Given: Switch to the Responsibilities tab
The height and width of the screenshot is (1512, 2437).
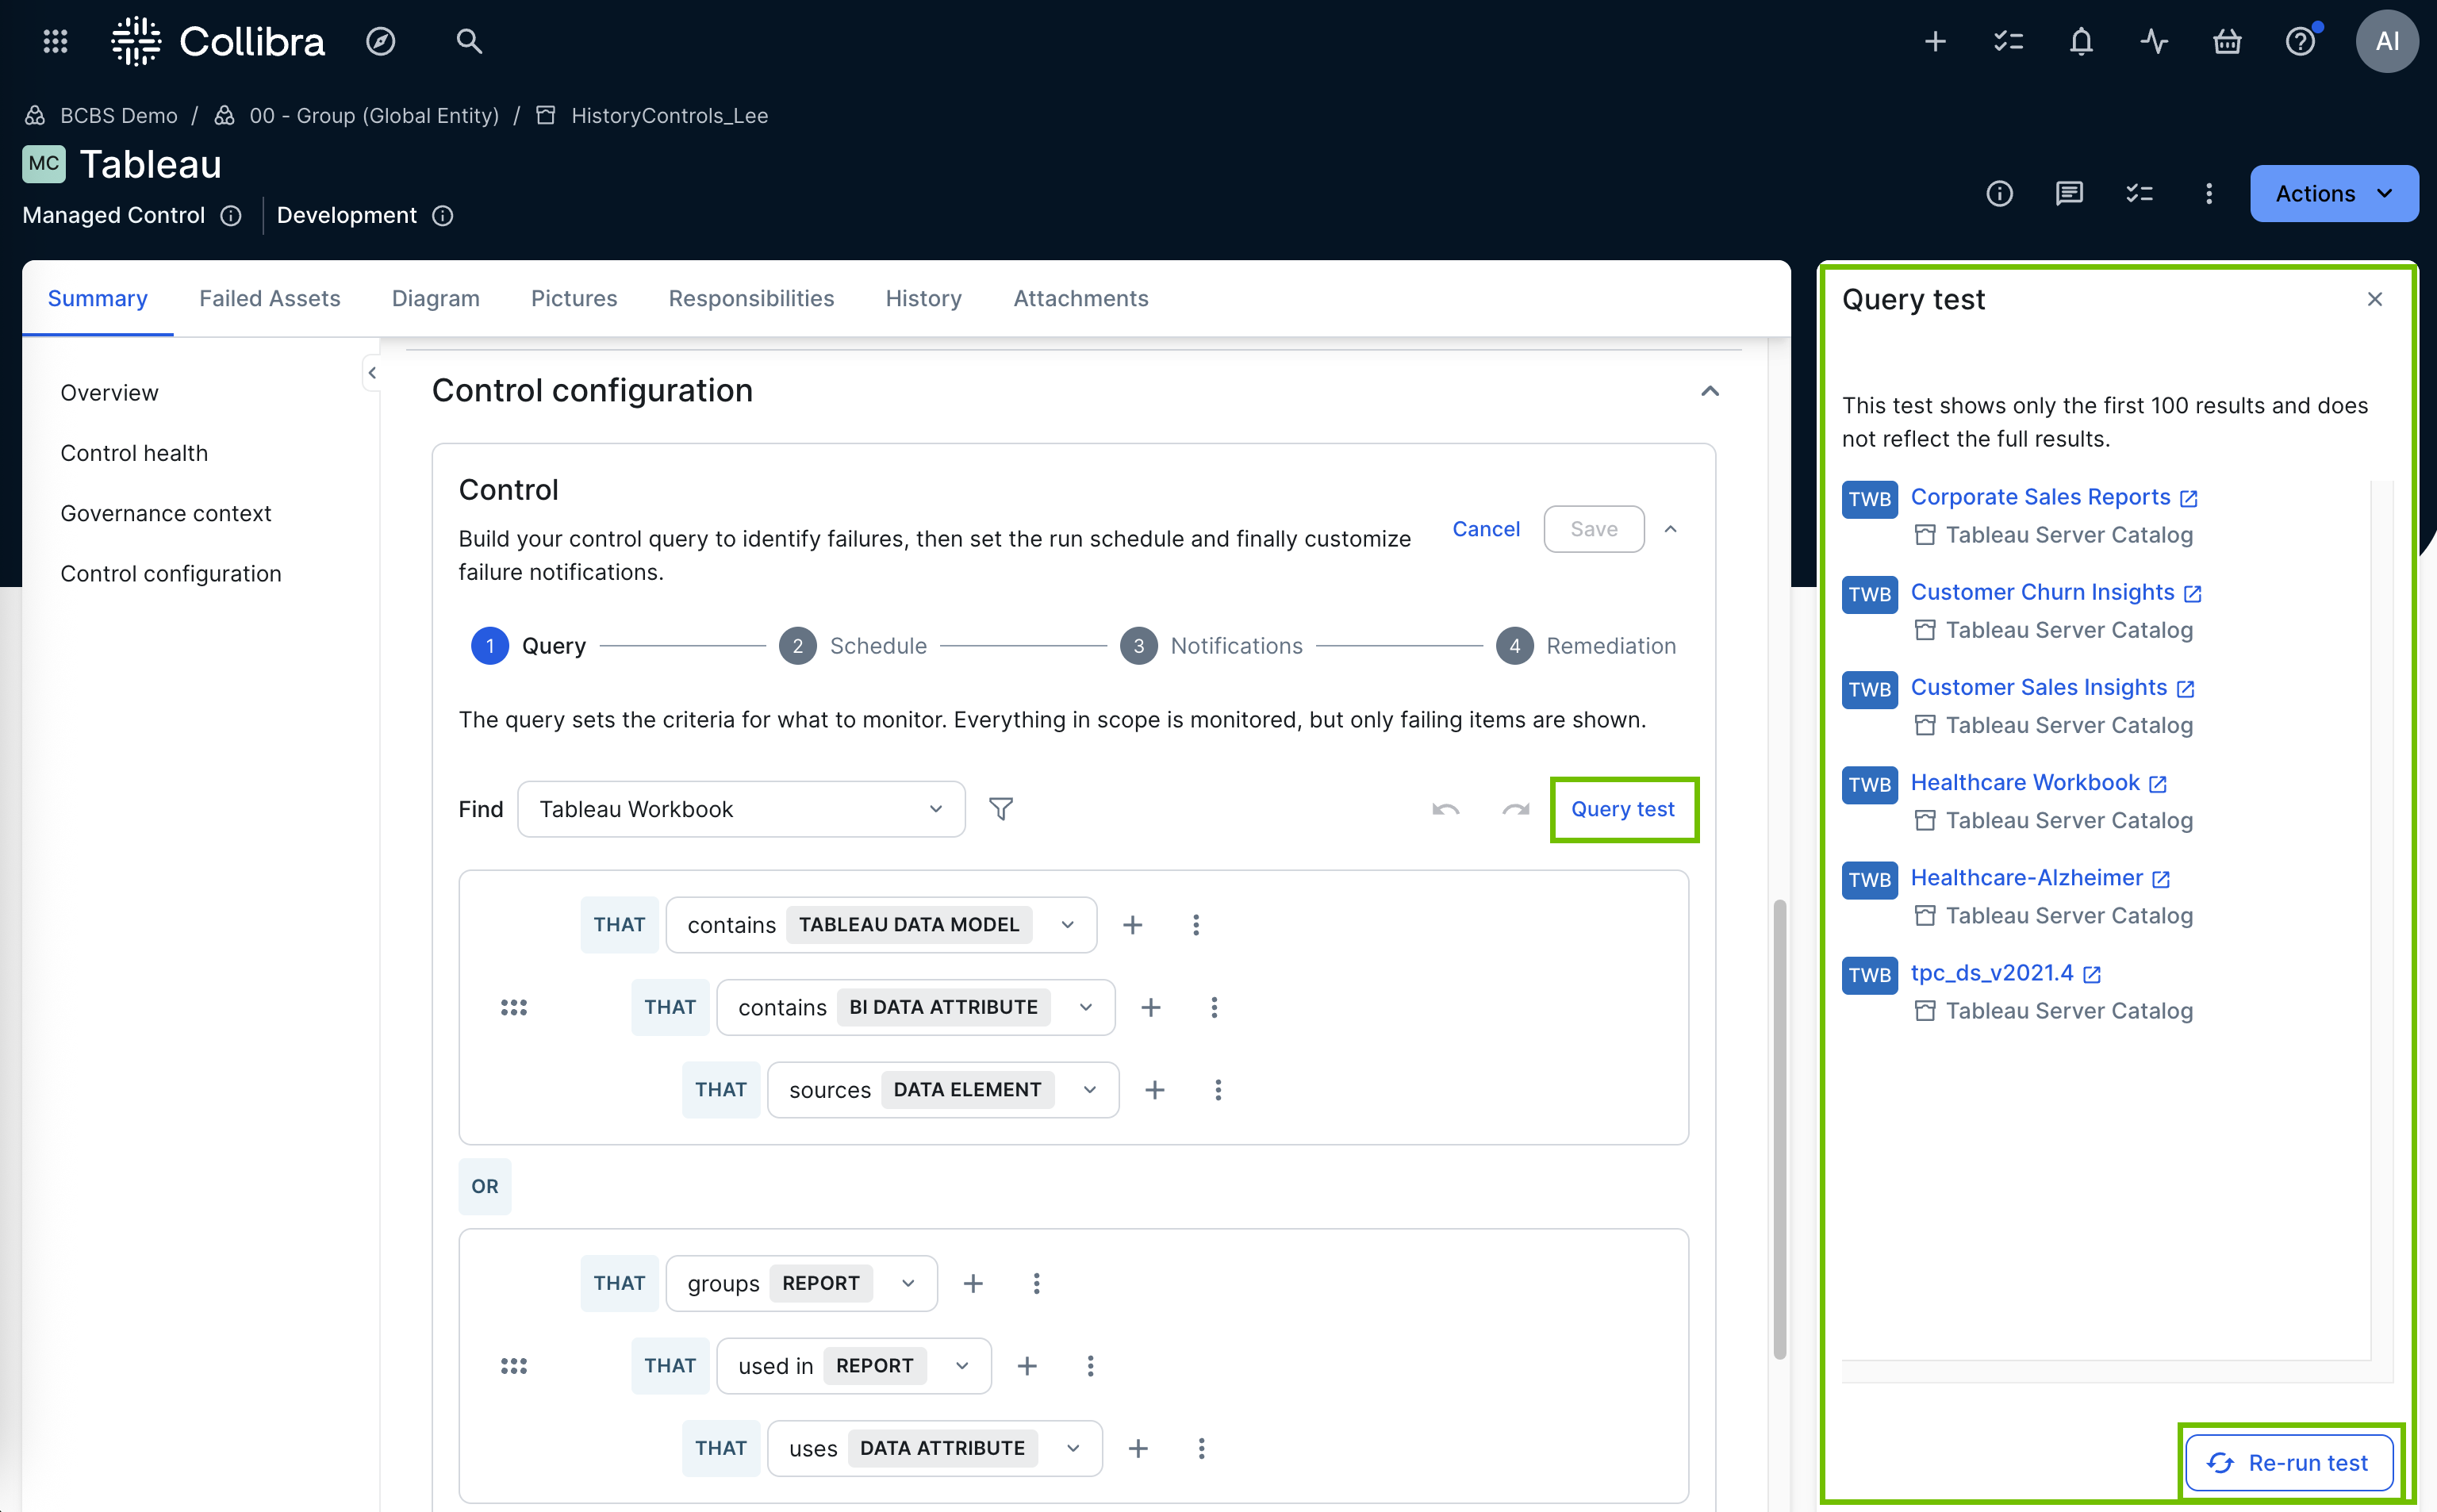Looking at the screenshot, I should [x=751, y=298].
